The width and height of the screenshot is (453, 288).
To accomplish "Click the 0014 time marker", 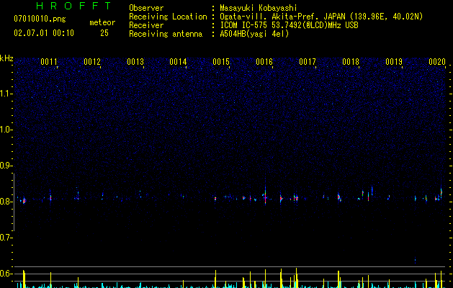I will point(178,62).
